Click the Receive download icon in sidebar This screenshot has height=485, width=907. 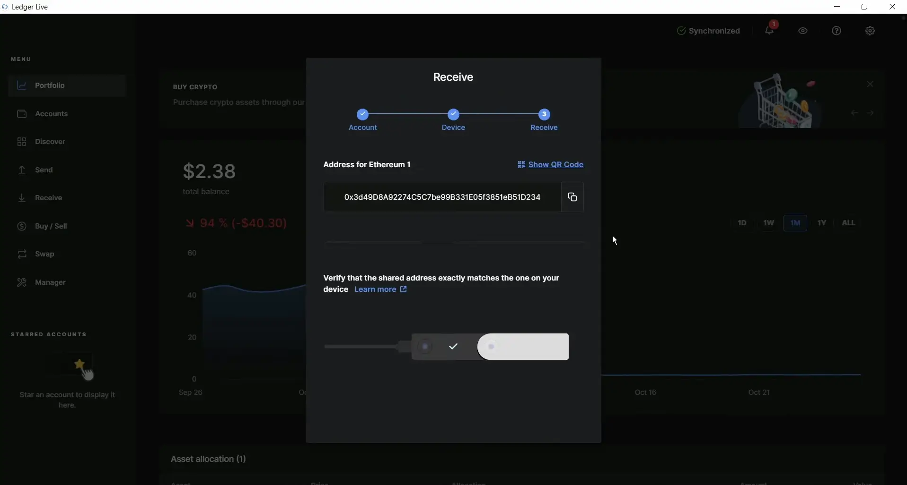coord(22,198)
